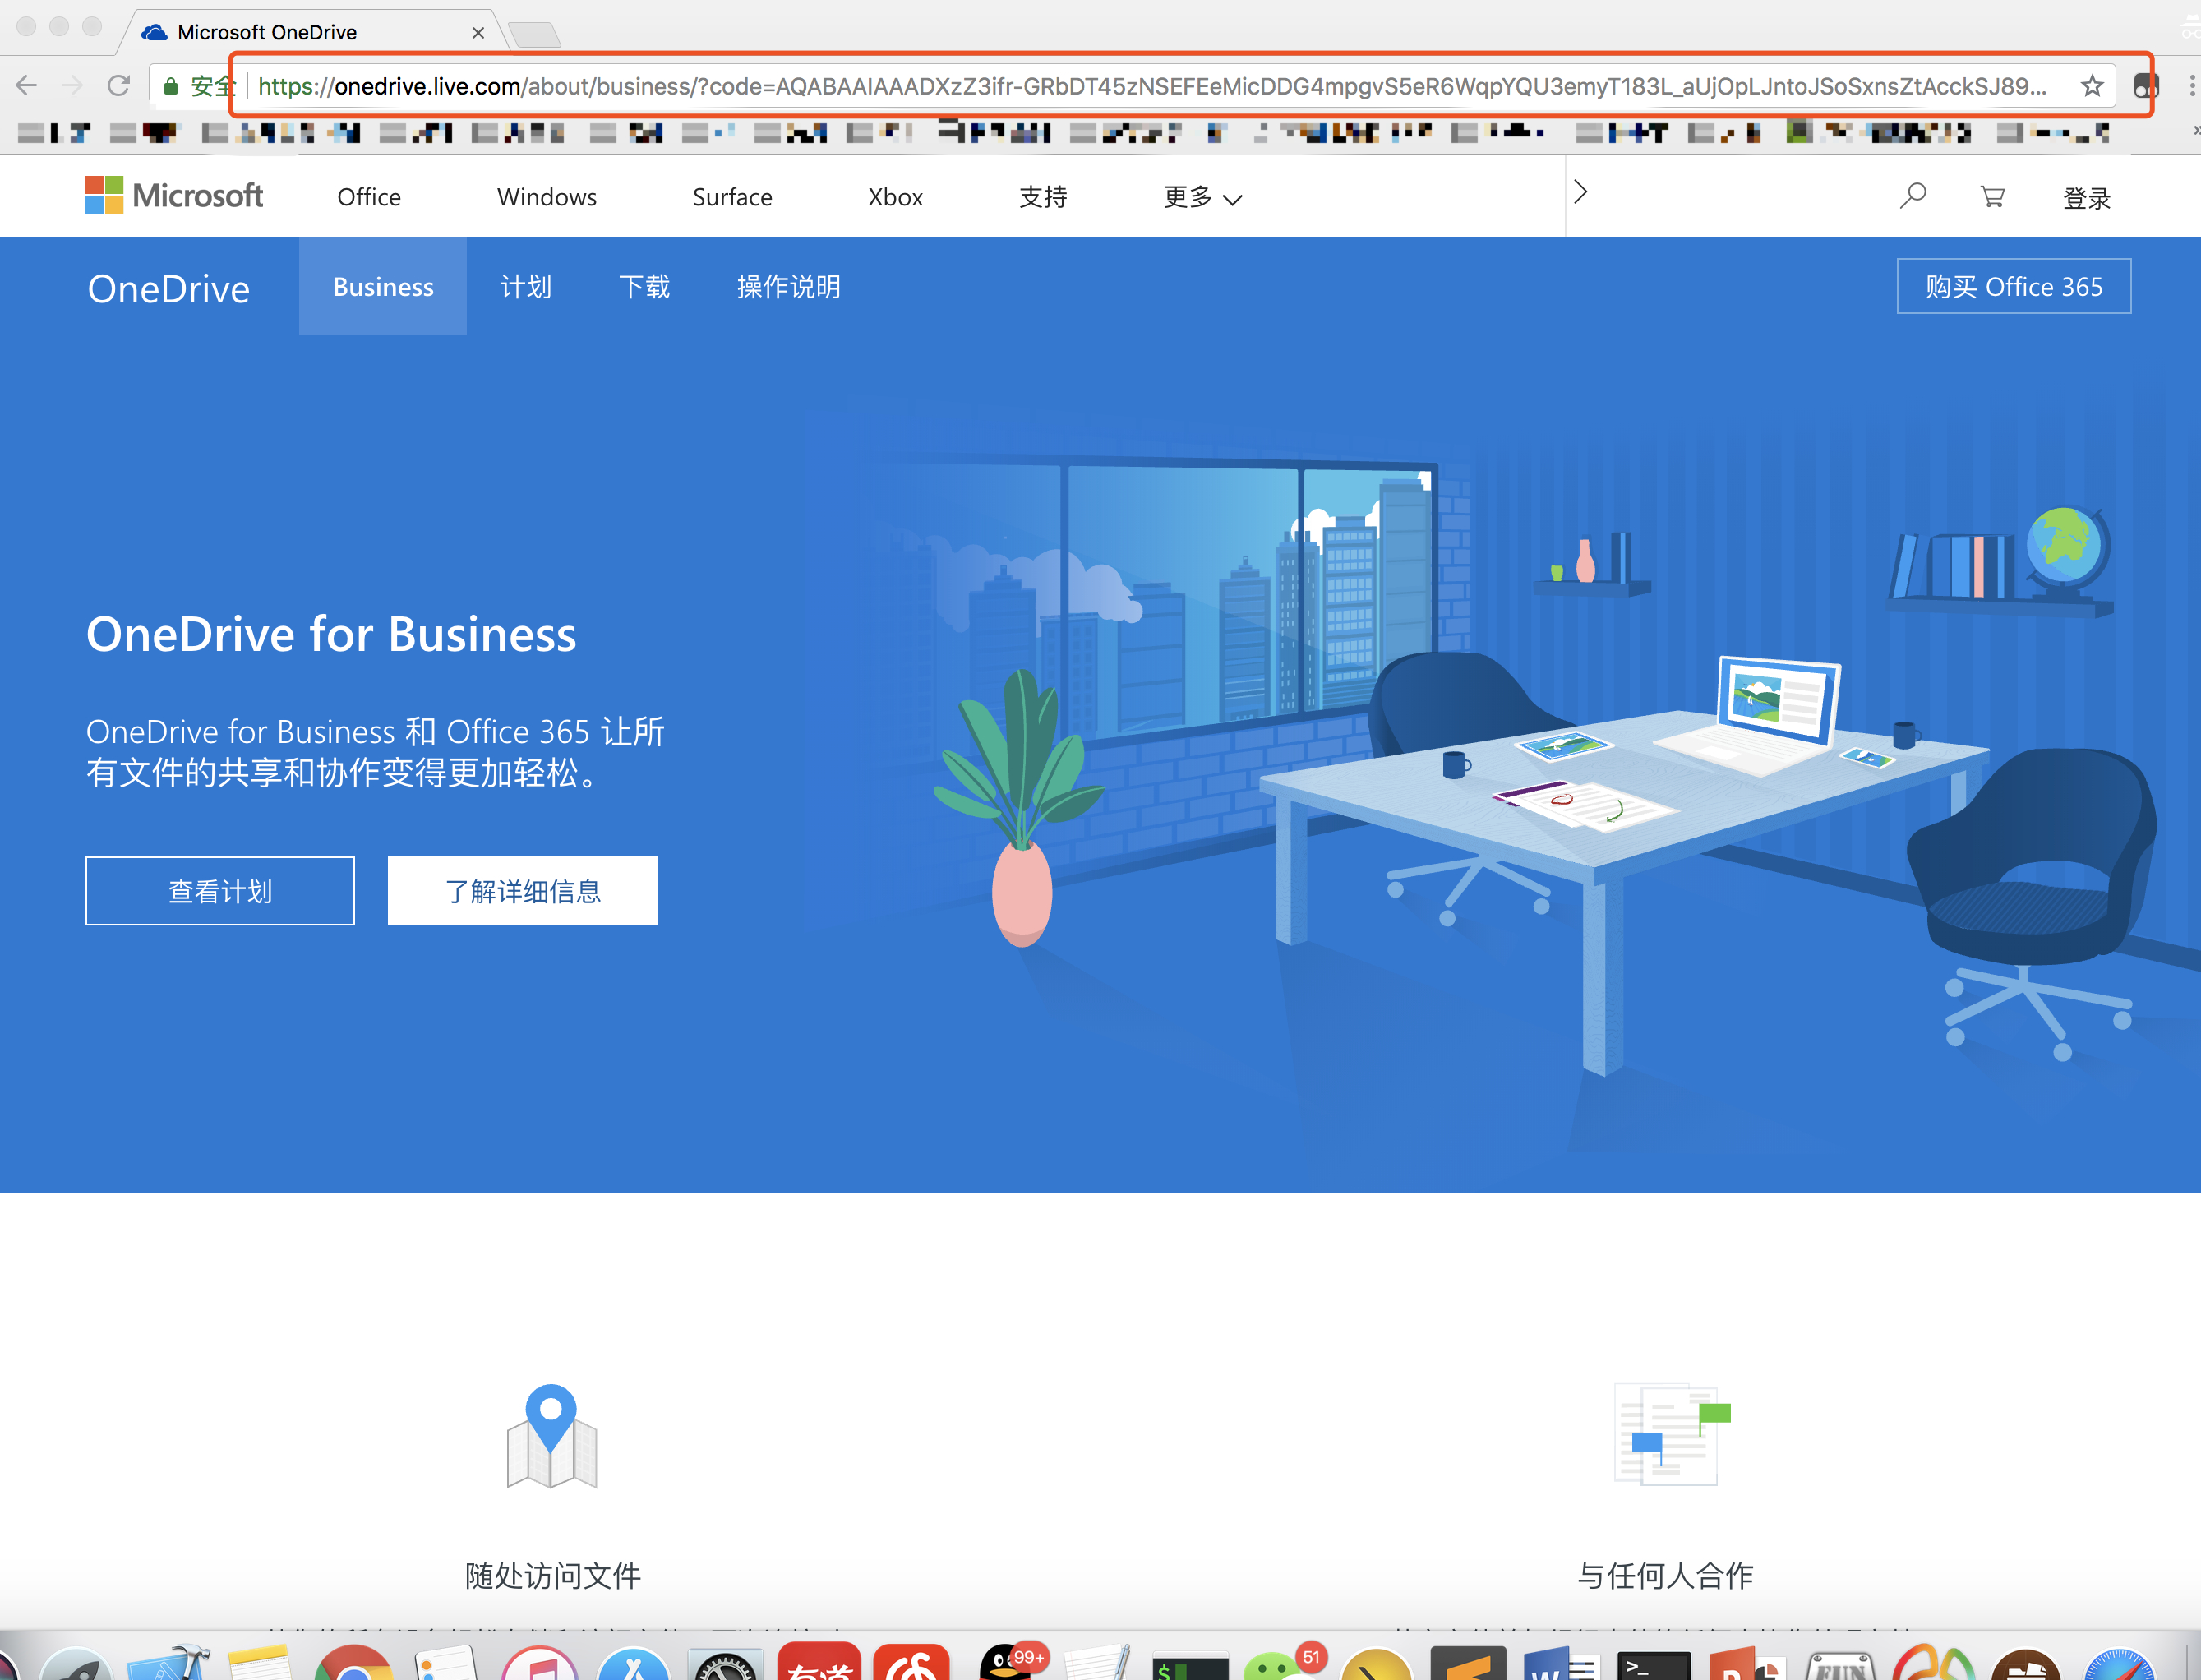Open the site search magnifier icon

tap(1912, 196)
